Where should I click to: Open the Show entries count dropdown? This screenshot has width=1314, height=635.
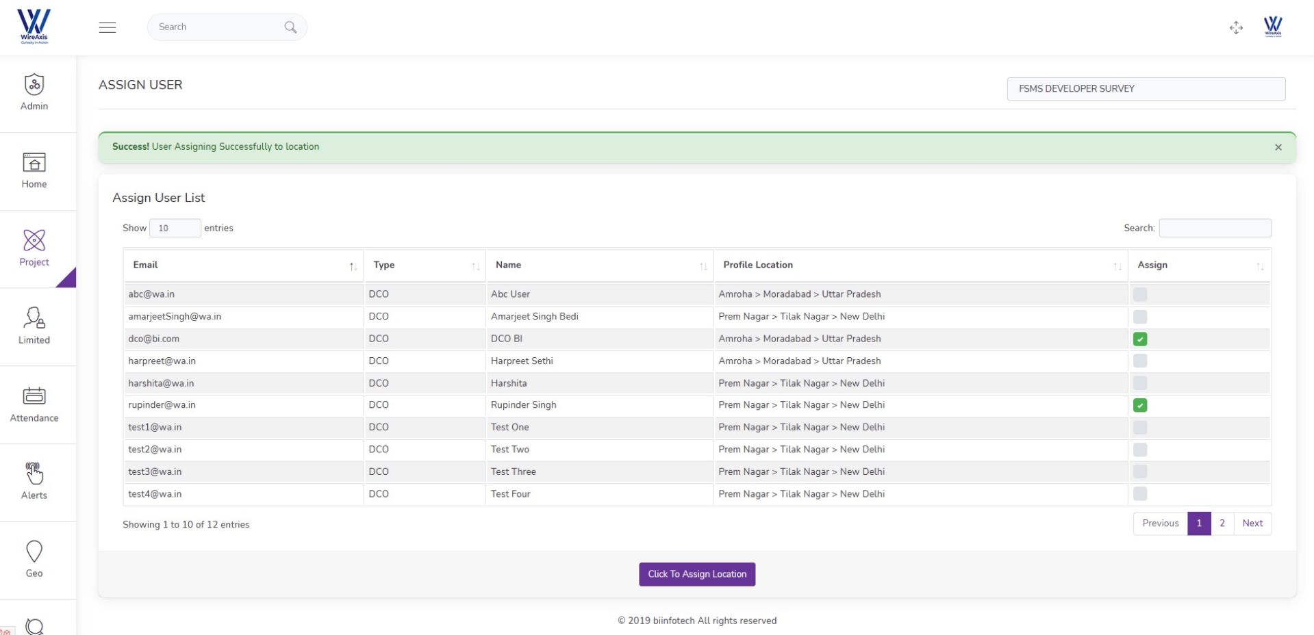click(x=175, y=229)
